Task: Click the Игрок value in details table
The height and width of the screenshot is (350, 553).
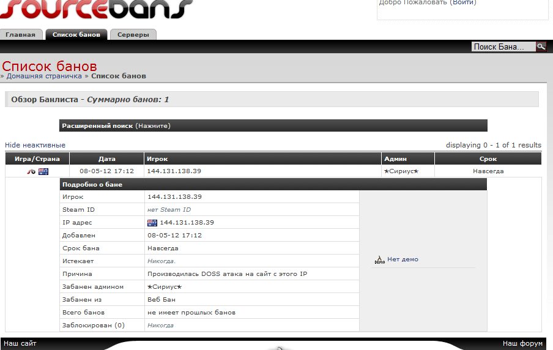Action: click(x=174, y=197)
